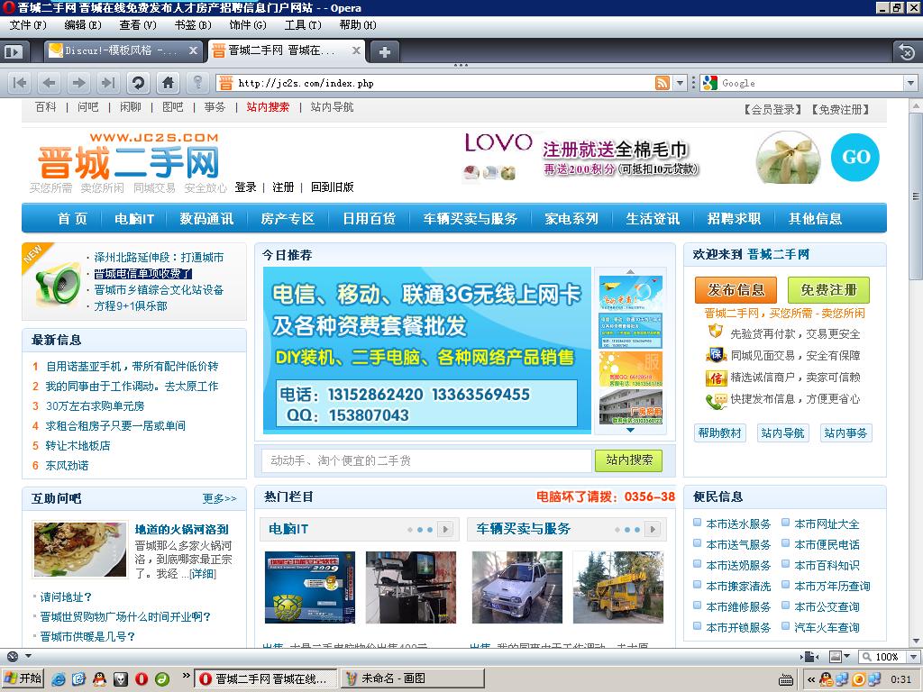Screen dimensions: 923x692
Task: Click the 电脑IT section next arrow
Action: tap(445, 530)
